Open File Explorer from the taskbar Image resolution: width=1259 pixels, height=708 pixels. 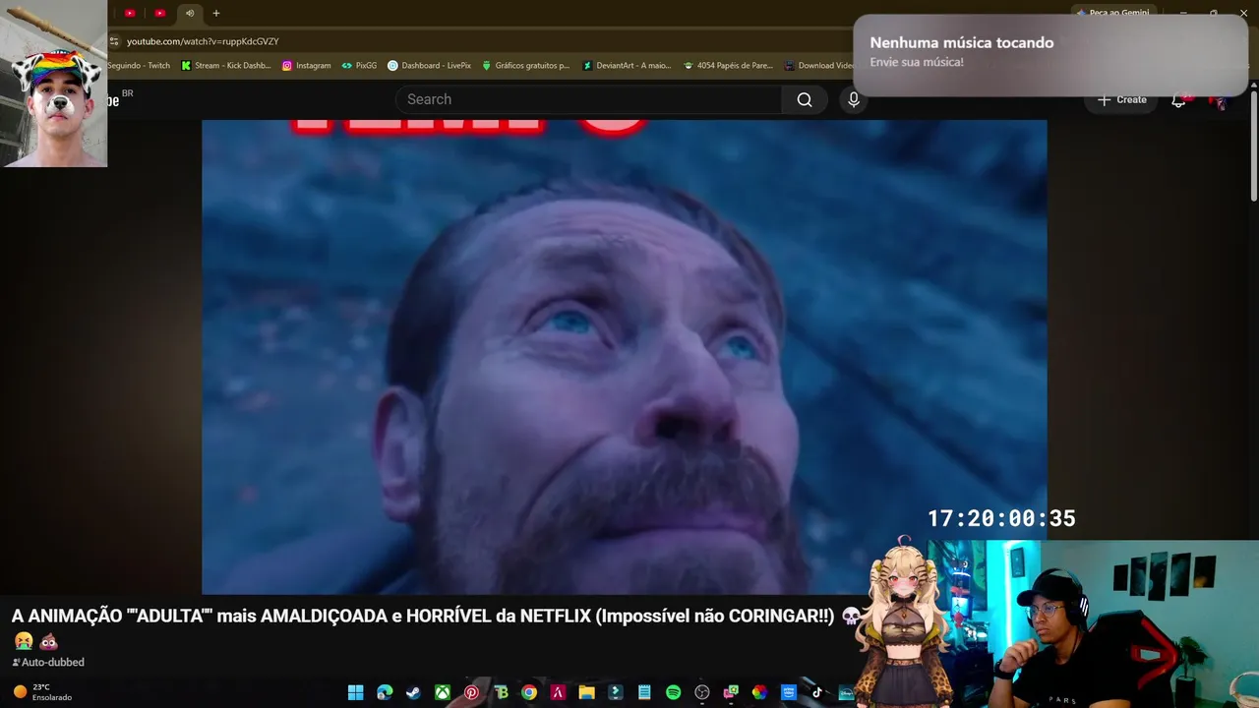(x=587, y=692)
